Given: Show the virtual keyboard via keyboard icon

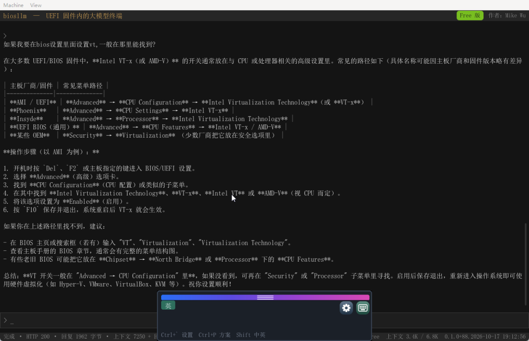Looking at the screenshot, I should pyautogui.click(x=362, y=308).
